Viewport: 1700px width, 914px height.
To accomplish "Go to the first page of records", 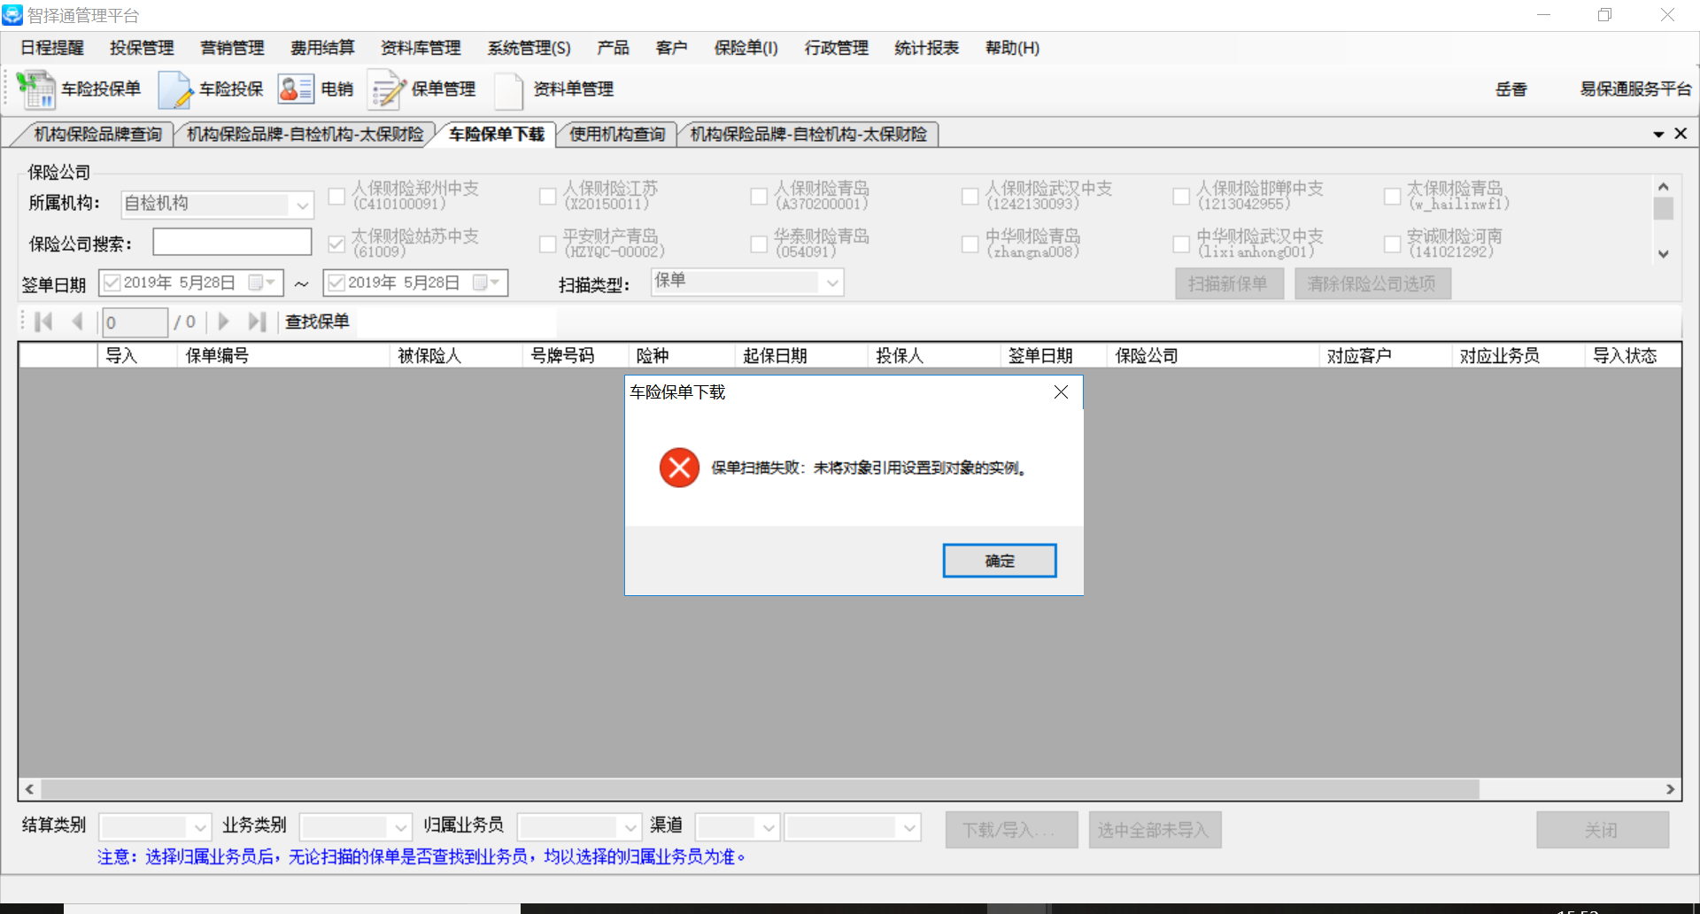I will 42,321.
